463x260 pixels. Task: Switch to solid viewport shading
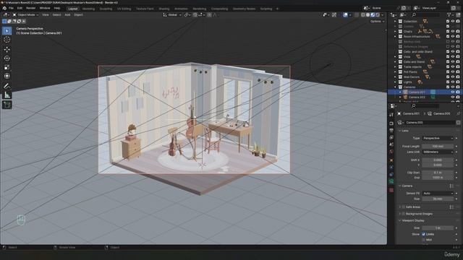click(368, 14)
